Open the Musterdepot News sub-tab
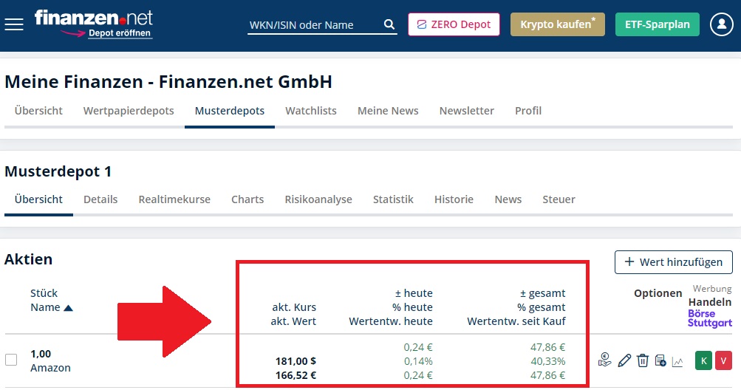741x390 pixels. 508,199
